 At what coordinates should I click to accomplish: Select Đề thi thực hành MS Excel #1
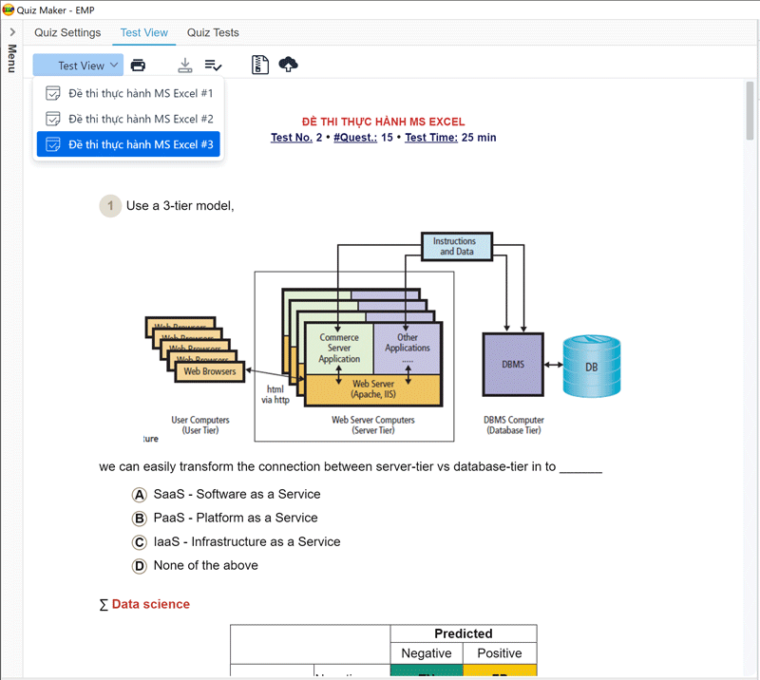pos(128,93)
